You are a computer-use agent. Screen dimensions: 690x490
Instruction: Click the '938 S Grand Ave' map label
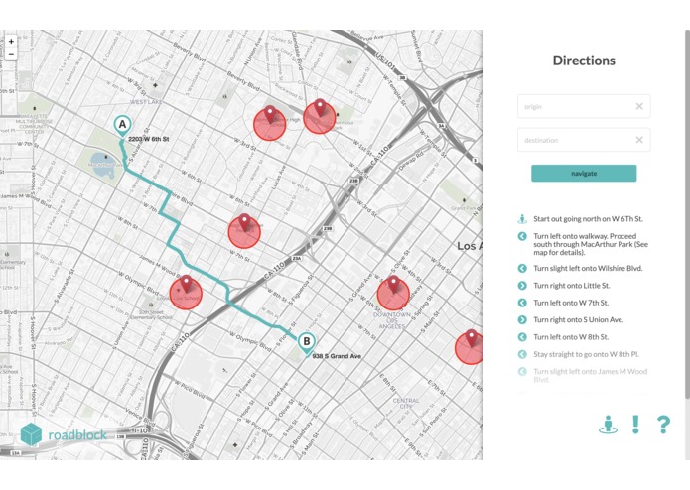pos(337,356)
